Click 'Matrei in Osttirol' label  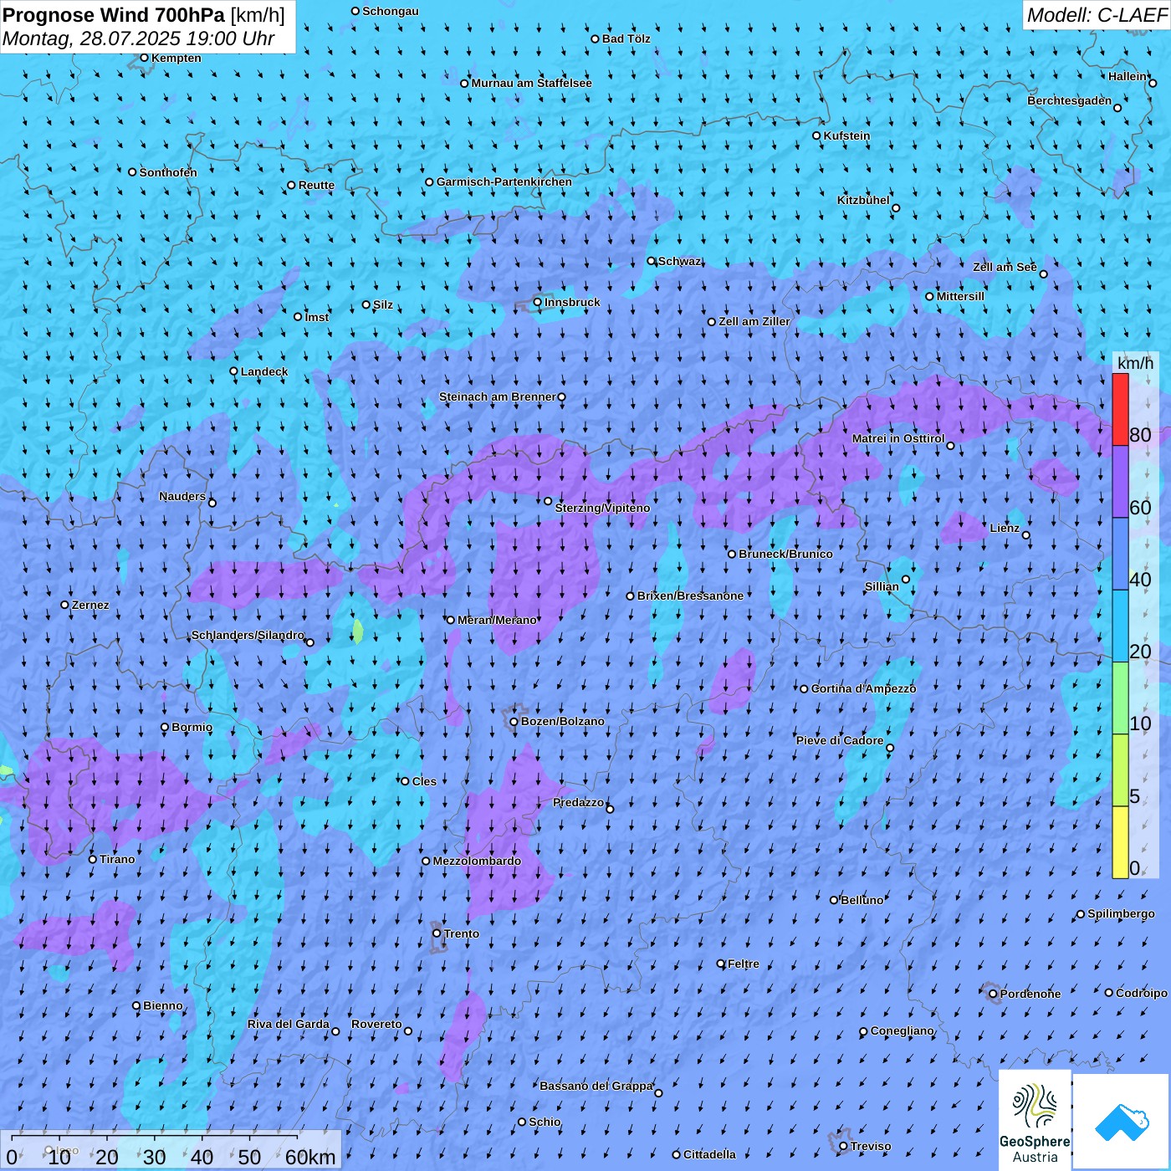(x=898, y=438)
